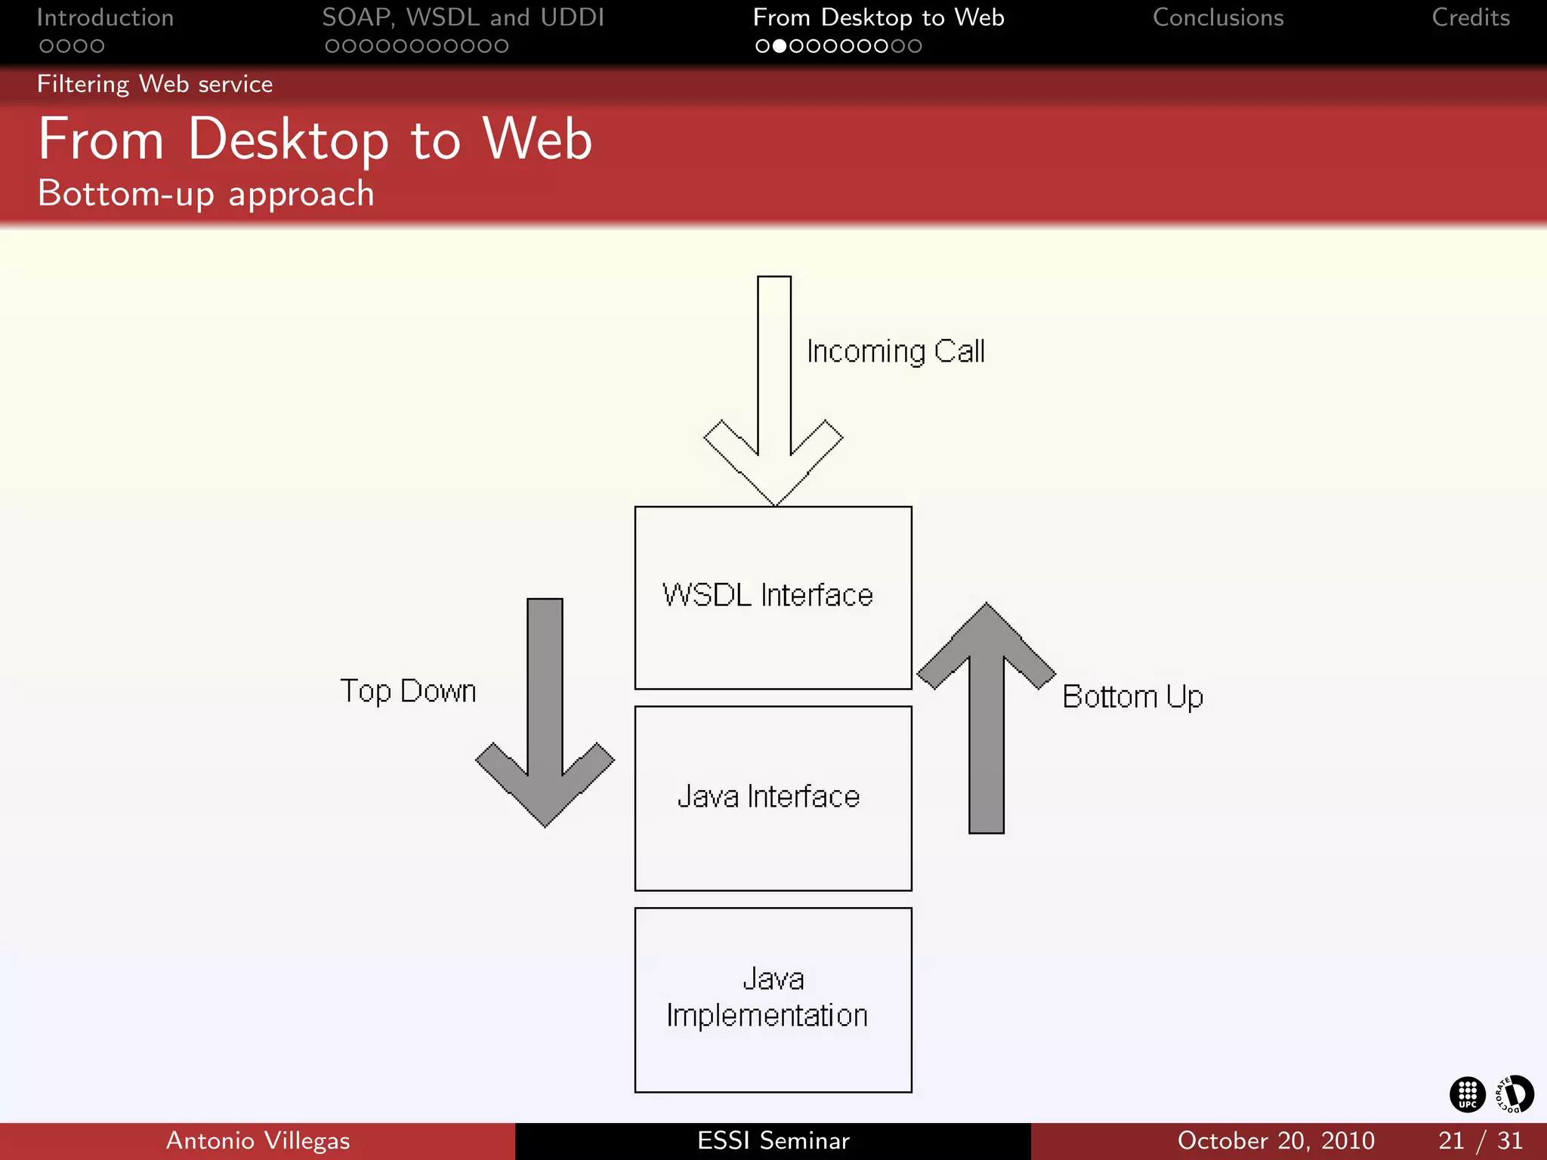1547x1160 pixels.
Task: Click the UPC university logo
Action: click(x=1467, y=1094)
